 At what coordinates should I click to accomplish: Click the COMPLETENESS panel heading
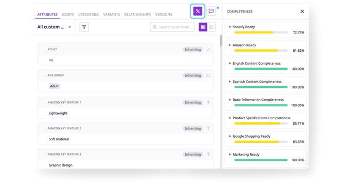click(240, 11)
